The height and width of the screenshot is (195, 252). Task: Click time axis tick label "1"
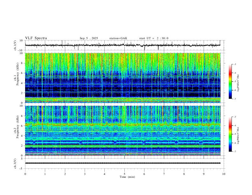pos(45,174)
